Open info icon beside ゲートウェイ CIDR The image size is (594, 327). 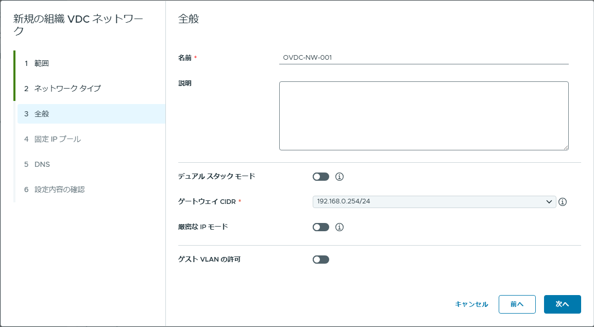563,202
